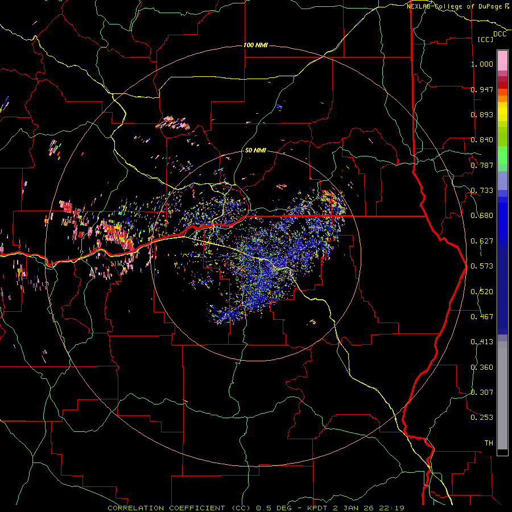Click the 0.840 color scale value
Screen dimensions: 512x512
tap(482, 140)
